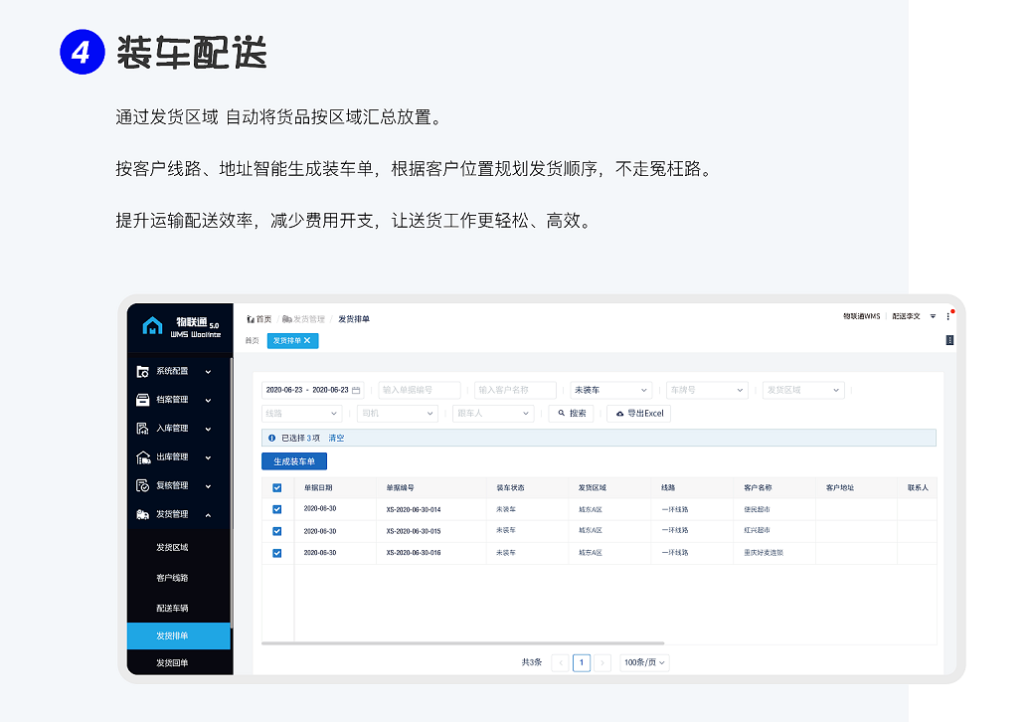Click the 配送李文 user name
The image size is (1029, 722).
[907, 316]
